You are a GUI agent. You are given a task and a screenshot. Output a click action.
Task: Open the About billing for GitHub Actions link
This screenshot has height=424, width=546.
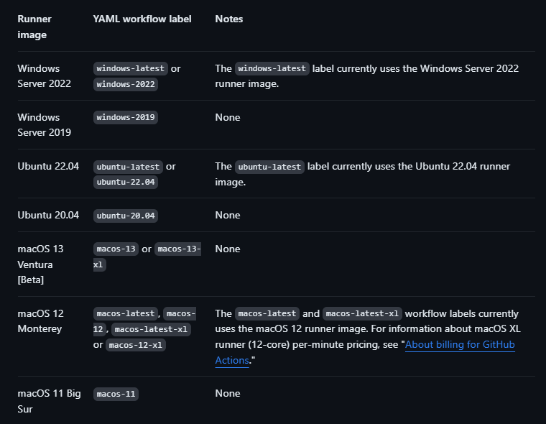point(460,344)
